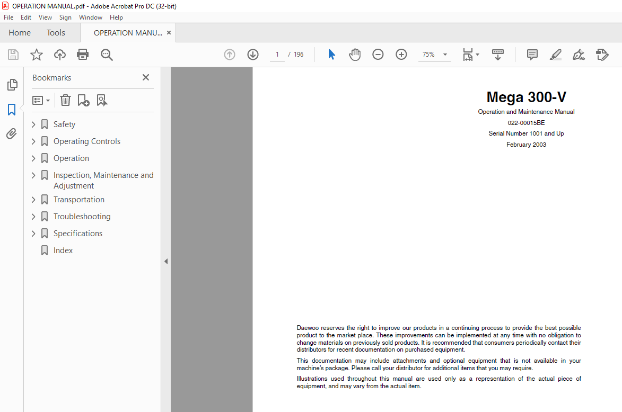Open the 75% zoom level dropdown
The image size is (622, 412).
[445, 54]
